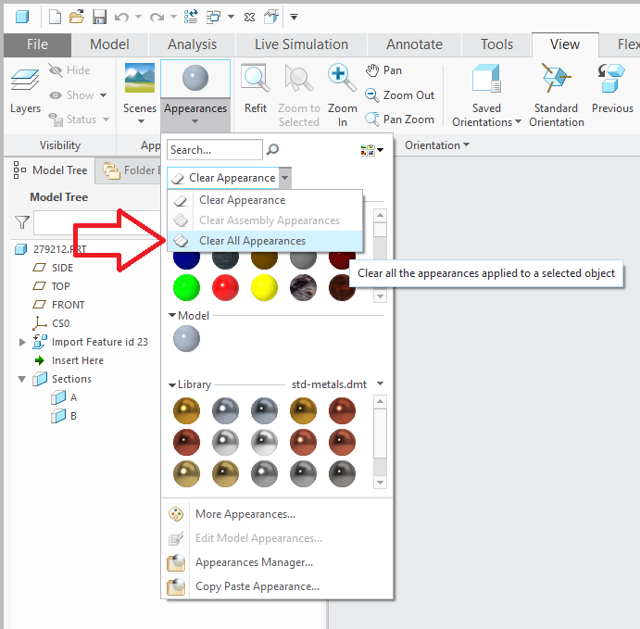Open the Appearances Manager
This screenshot has height=629, width=640.
pyautogui.click(x=254, y=562)
